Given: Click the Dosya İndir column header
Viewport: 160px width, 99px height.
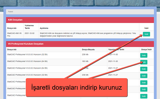Looking at the screenshot, I should (x=147, y=50).
